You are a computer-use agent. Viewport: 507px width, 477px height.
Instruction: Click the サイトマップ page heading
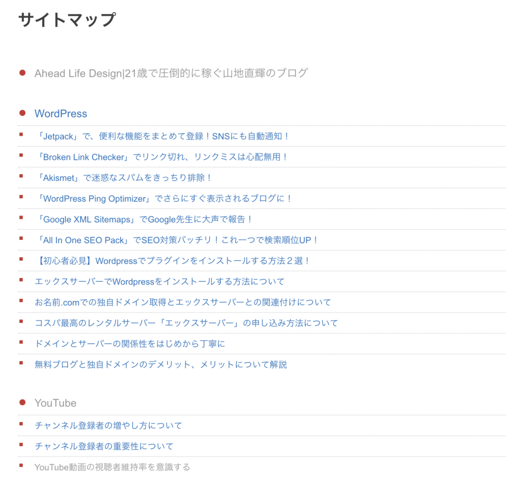pyautogui.click(x=67, y=20)
